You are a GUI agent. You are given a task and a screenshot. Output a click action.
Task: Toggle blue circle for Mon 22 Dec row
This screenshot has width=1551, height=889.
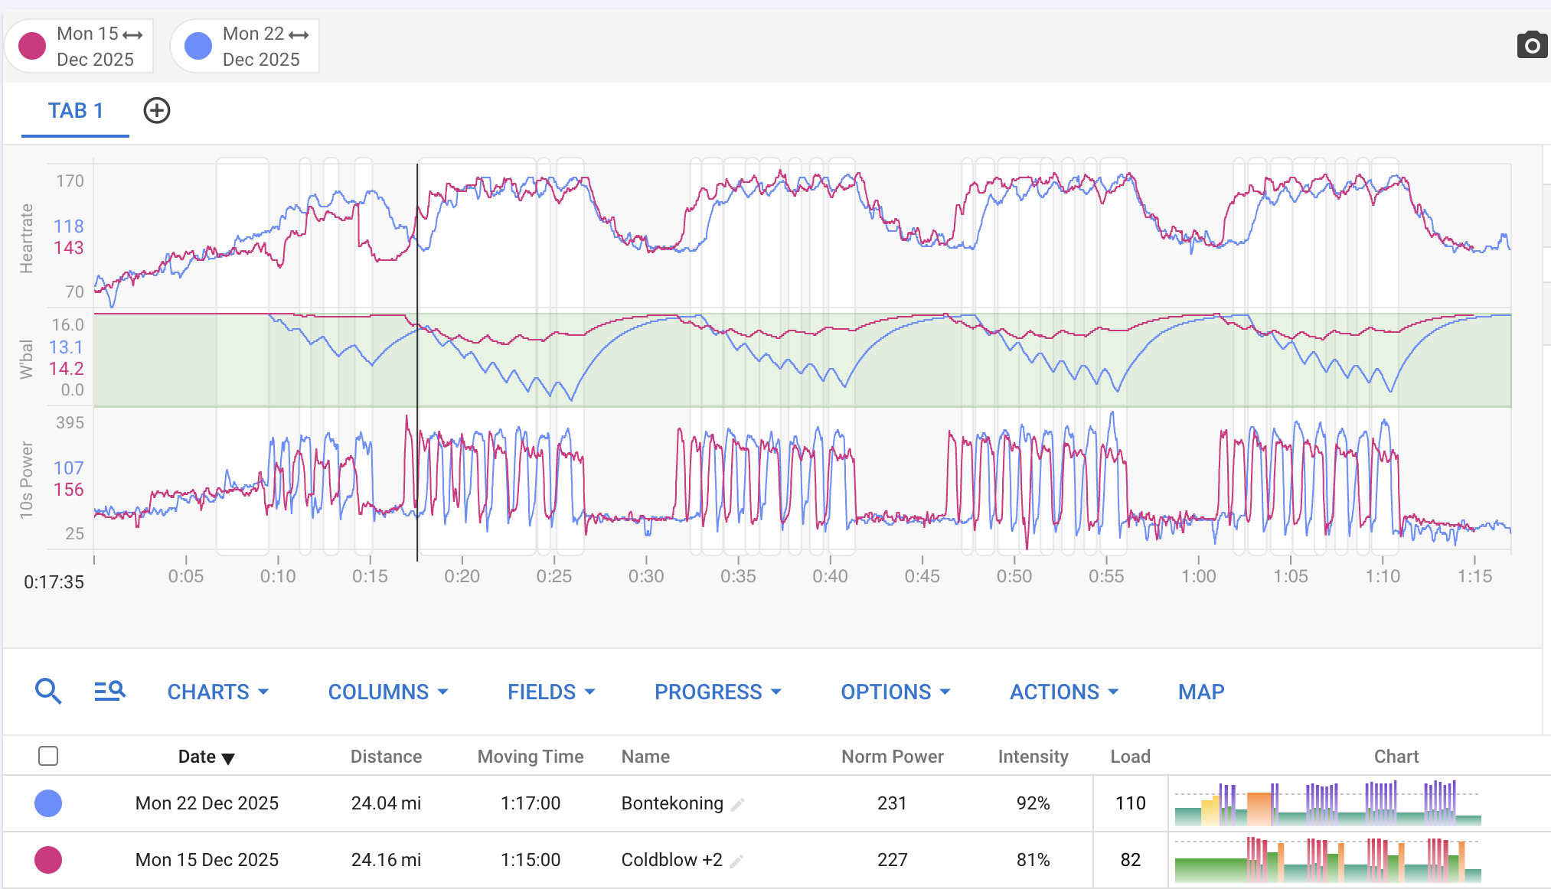coord(48,803)
